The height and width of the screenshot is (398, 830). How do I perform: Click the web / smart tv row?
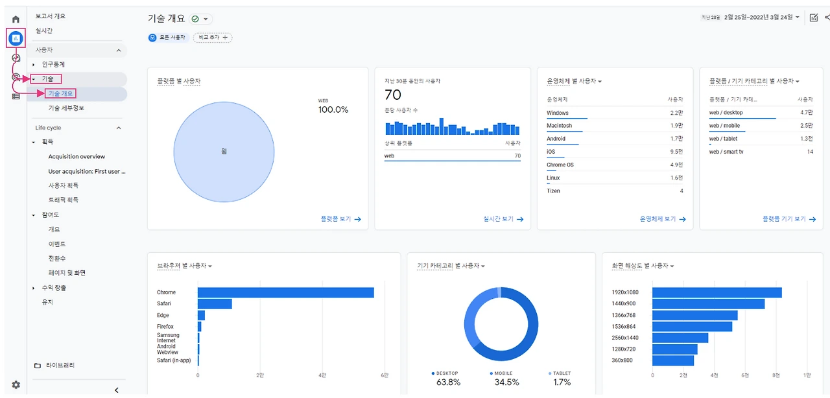point(761,152)
